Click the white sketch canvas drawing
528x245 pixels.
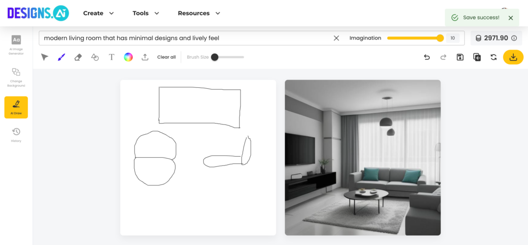point(198,158)
